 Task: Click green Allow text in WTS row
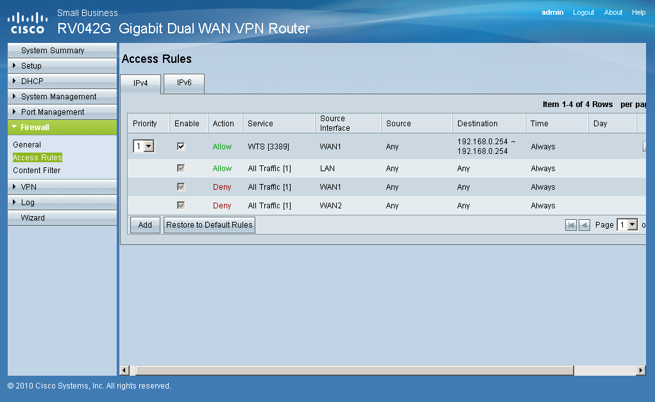(222, 147)
